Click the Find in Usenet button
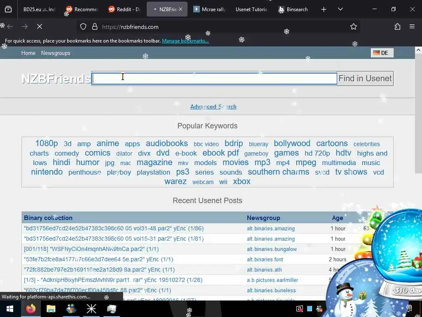 point(365,78)
